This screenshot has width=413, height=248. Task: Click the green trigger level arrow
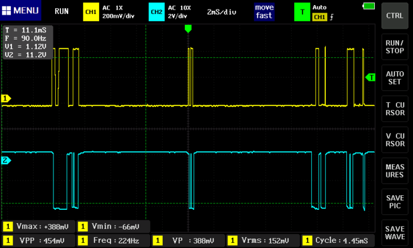(x=370, y=78)
